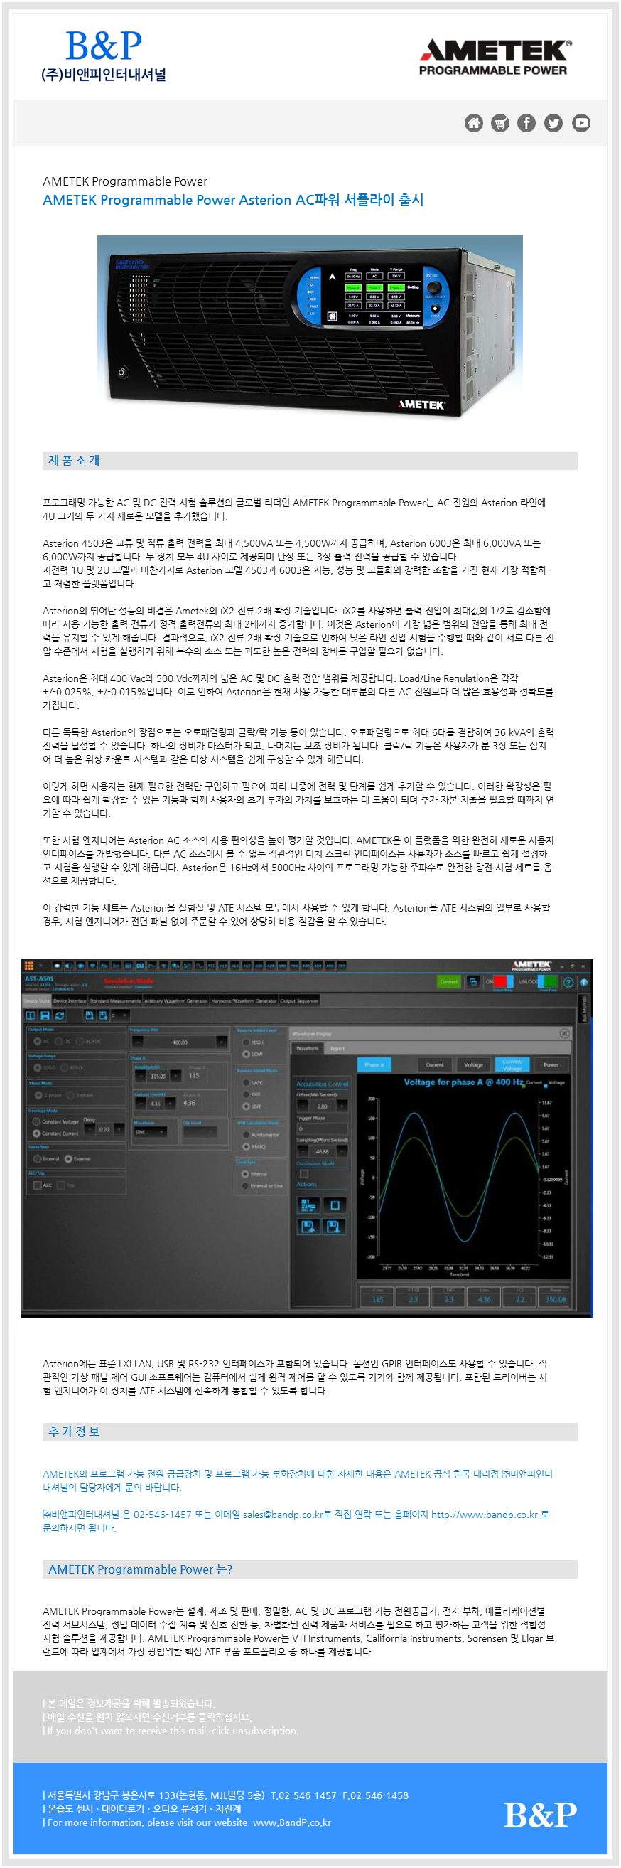Select Constant Current overload mode
Image resolution: width=621 pixels, height=1868 pixels.
[x=36, y=1133]
